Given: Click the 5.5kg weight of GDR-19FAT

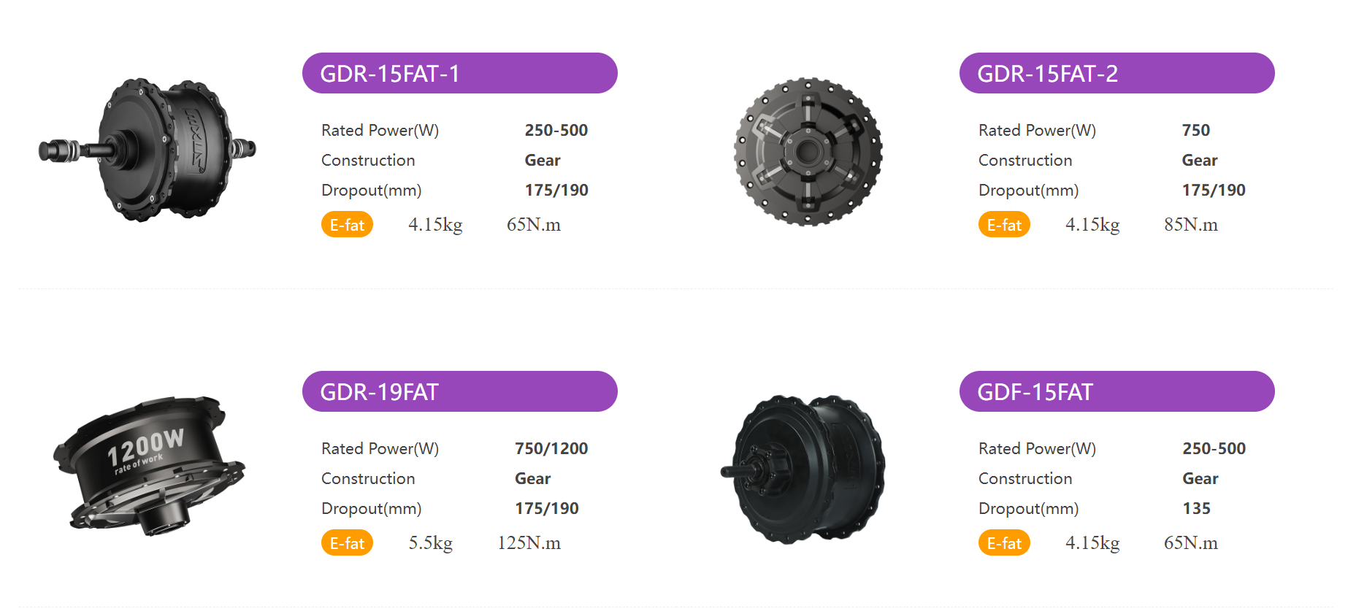Looking at the screenshot, I should (430, 543).
